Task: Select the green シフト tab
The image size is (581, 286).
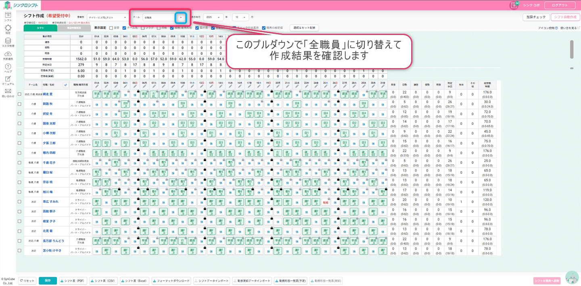Action: (x=40, y=28)
